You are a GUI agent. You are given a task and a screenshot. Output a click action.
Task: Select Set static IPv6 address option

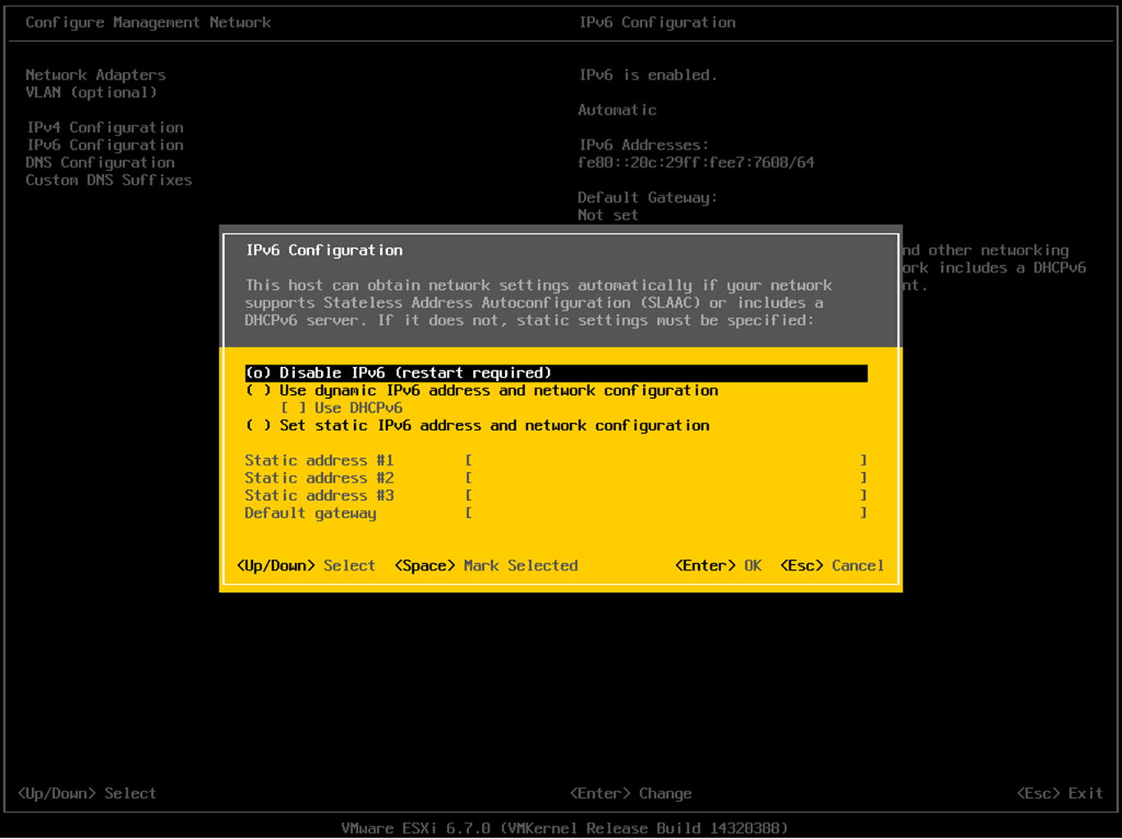tap(478, 426)
